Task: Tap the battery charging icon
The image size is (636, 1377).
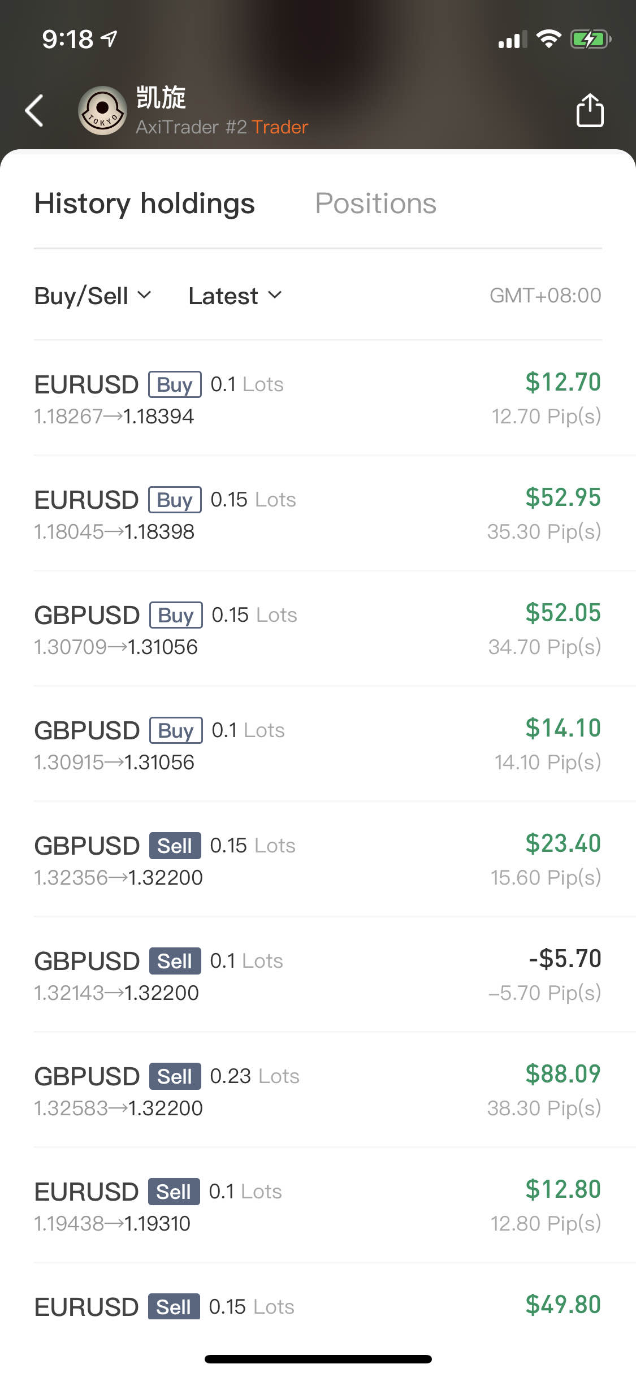Action: (591, 39)
